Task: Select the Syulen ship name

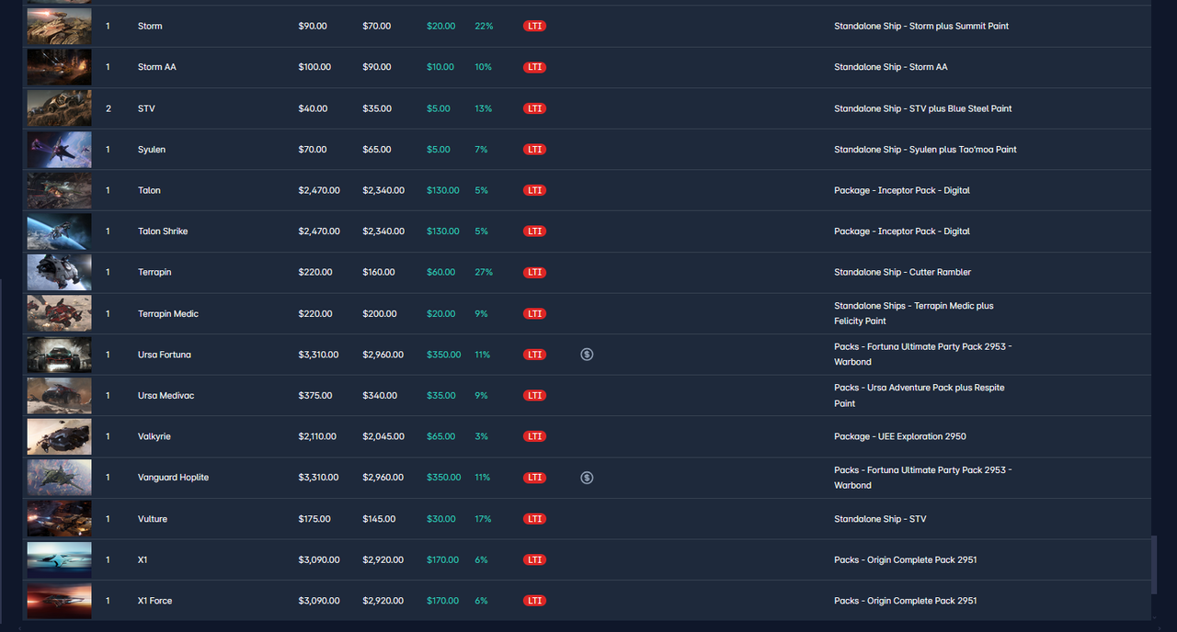Action: [x=152, y=150]
